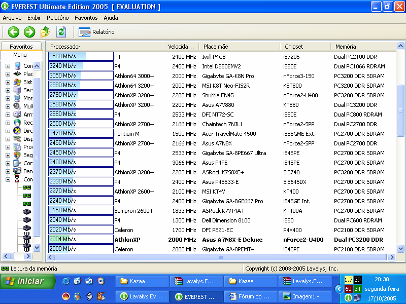
Task: Expand the 'Arm' storage tree node
Action: (x=8, y=115)
